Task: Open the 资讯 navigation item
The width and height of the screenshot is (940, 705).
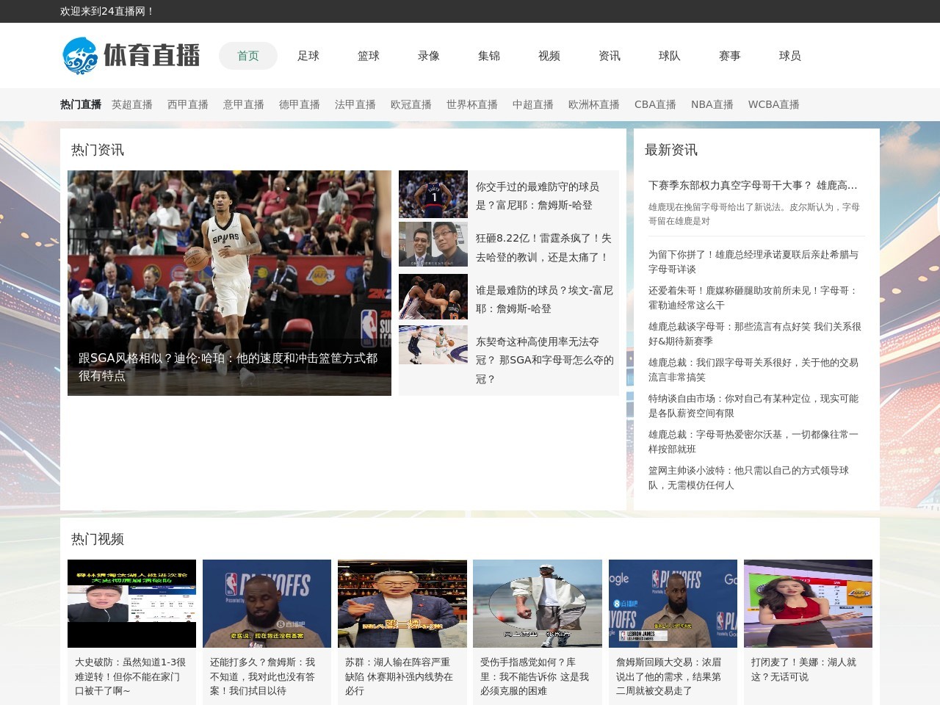Action: (610, 56)
